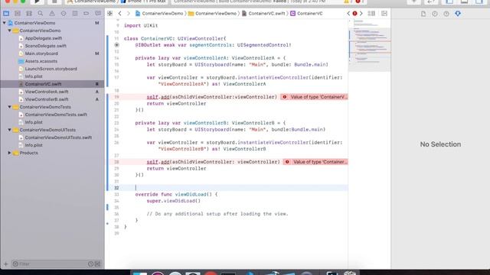This screenshot has height=275, width=490.
Task: Show the History inspector
Action: pos(435,14)
